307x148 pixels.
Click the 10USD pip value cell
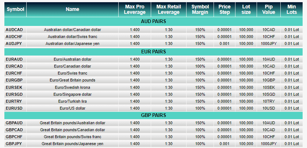[269, 108]
